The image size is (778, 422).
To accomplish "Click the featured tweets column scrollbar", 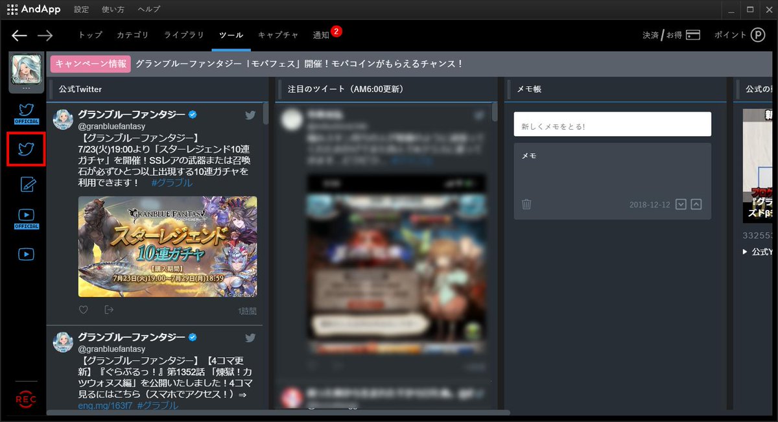I will pyautogui.click(x=495, y=113).
